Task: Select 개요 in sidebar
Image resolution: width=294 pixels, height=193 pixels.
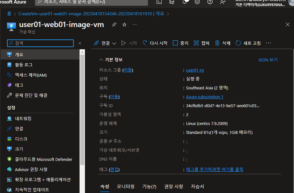Action: 40,54
